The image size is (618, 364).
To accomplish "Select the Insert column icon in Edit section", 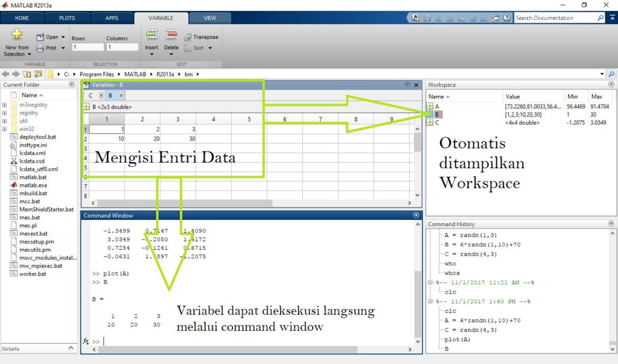I will coord(151,34).
